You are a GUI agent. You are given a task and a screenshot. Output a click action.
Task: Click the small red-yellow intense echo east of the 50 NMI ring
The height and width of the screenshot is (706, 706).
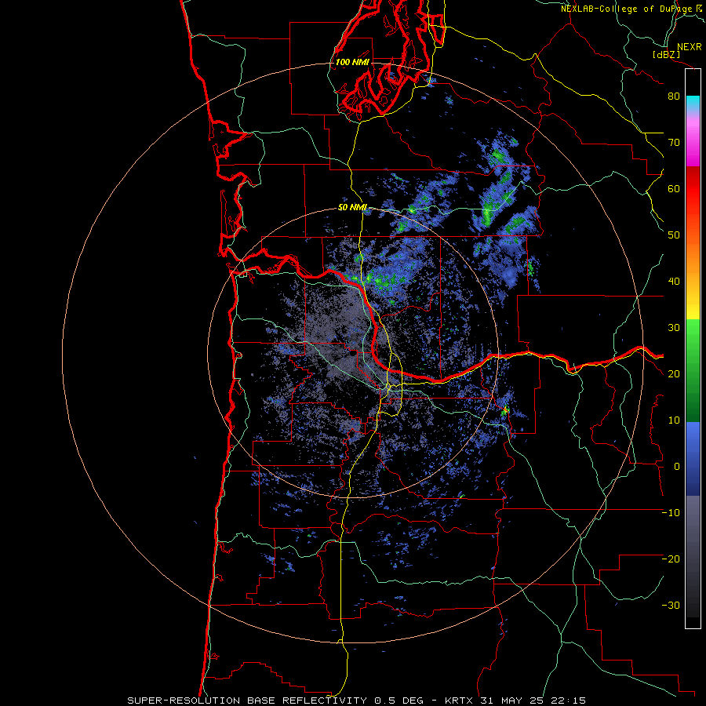pyautogui.click(x=505, y=410)
